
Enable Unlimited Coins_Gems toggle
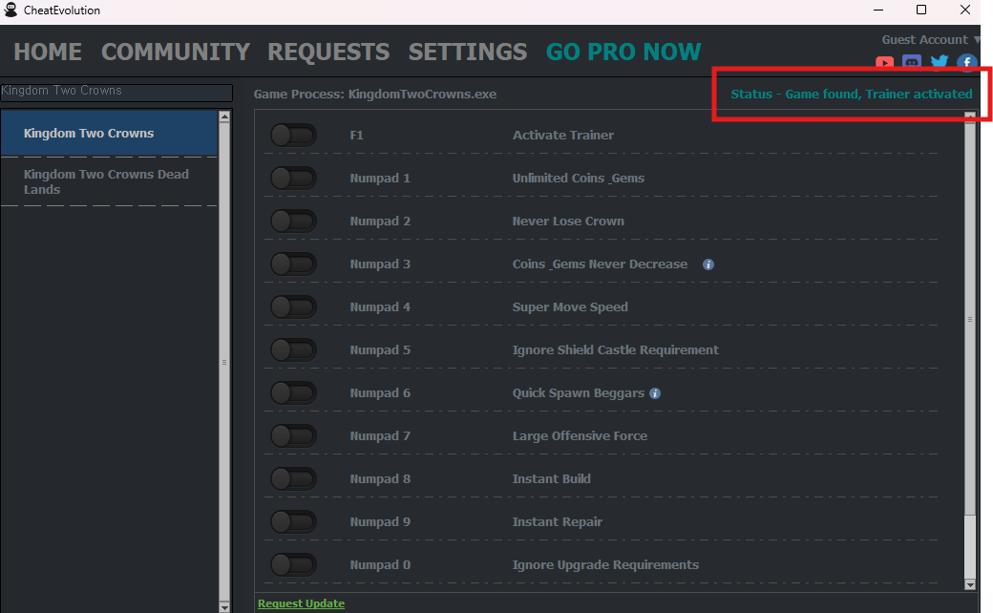pyautogui.click(x=293, y=178)
